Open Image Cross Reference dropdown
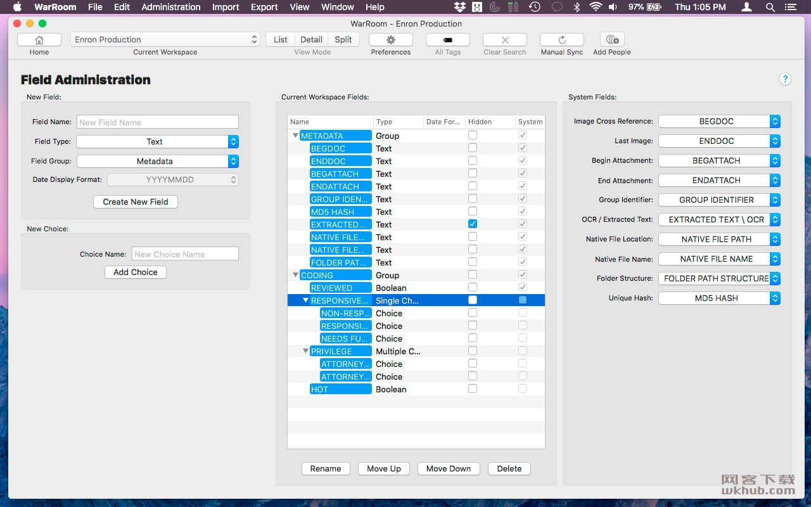Image resolution: width=811 pixels, height=507 pixels. pos(719,121)
